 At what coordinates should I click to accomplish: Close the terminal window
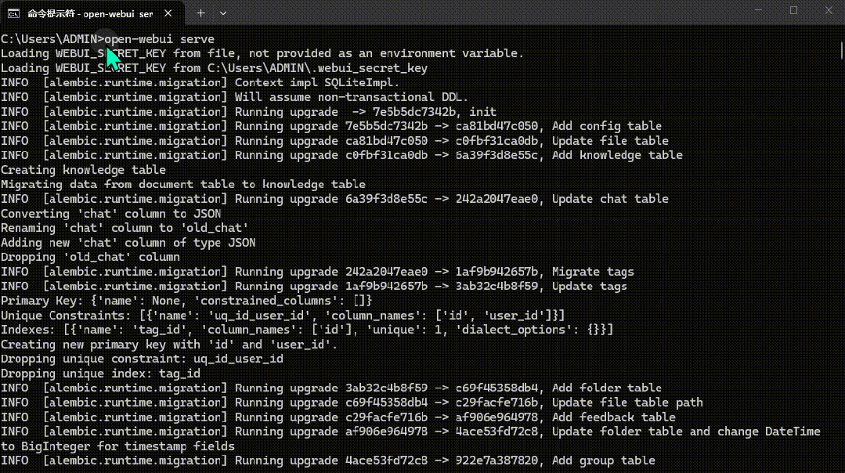click(x=829, y=10)
